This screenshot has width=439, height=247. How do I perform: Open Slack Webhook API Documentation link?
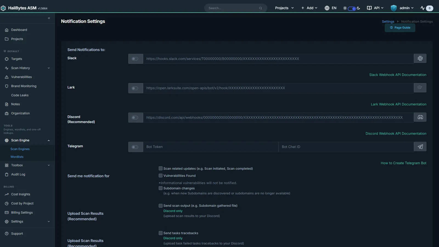click(x=398, y=75)
